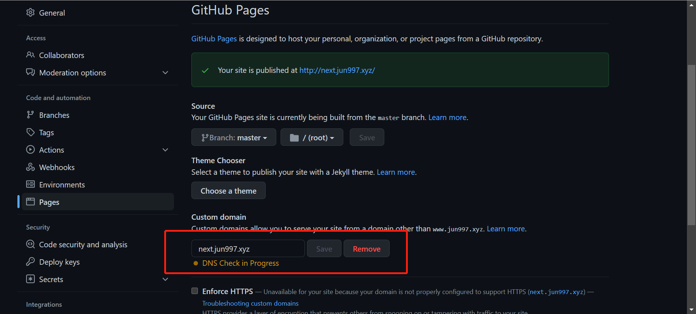This screenshot has height=314, width=696.
Task: Click Learn more link in the Source section
Action: (x=447, y=117)
